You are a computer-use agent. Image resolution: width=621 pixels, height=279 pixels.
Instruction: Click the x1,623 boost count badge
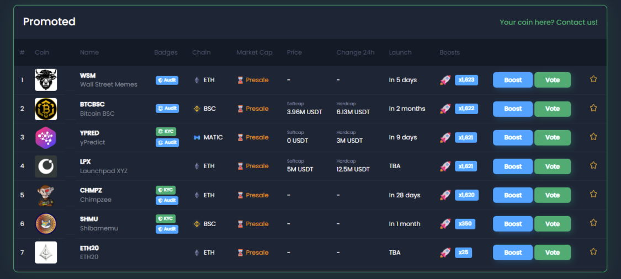[466, 80]
